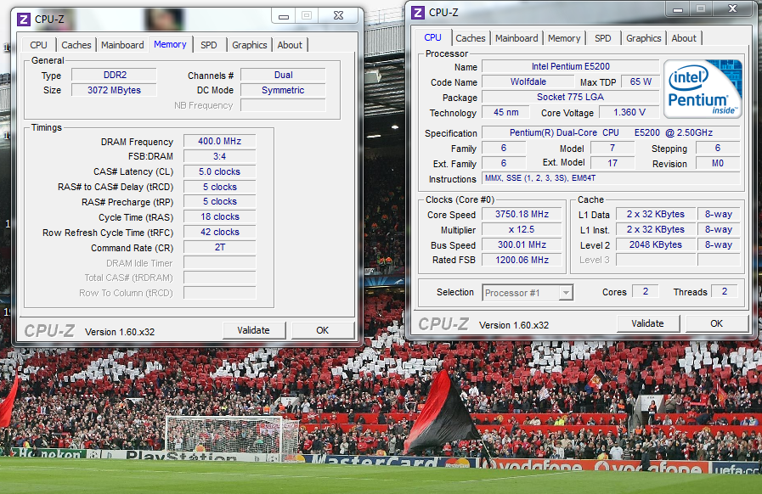Viewport: 762px width, 494px height.
Task: Click the Ext. Model 17 value
Action: 612,163
